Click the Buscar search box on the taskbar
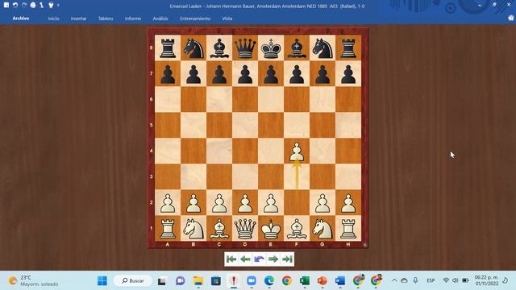This screenshot has height=290, width=516. tap(133, 281)
